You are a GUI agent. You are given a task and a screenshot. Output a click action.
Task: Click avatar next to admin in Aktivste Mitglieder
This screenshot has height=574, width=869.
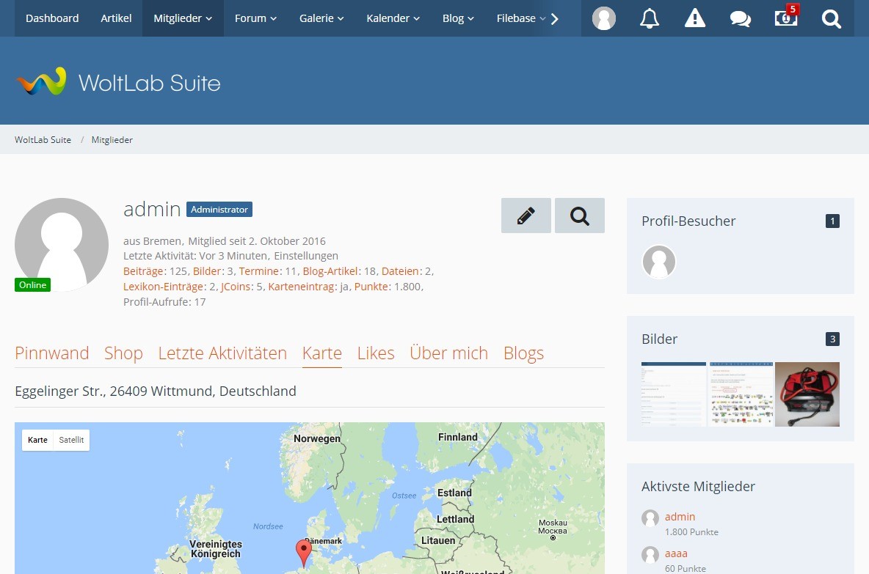click(x=650, y=518)
